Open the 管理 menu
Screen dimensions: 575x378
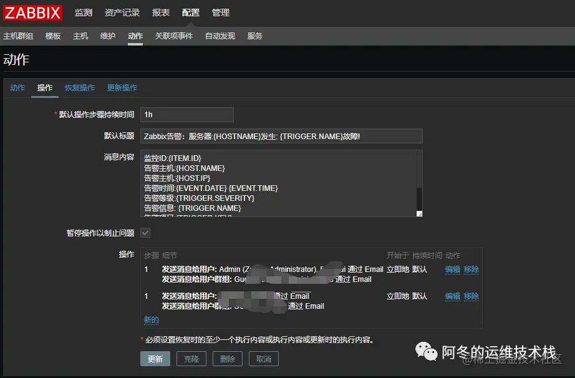click(x=220, y=12)
